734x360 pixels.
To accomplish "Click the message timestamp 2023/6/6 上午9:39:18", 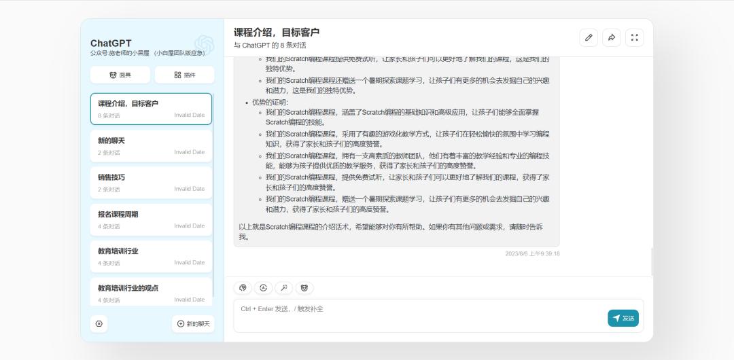I will point(532,254).
